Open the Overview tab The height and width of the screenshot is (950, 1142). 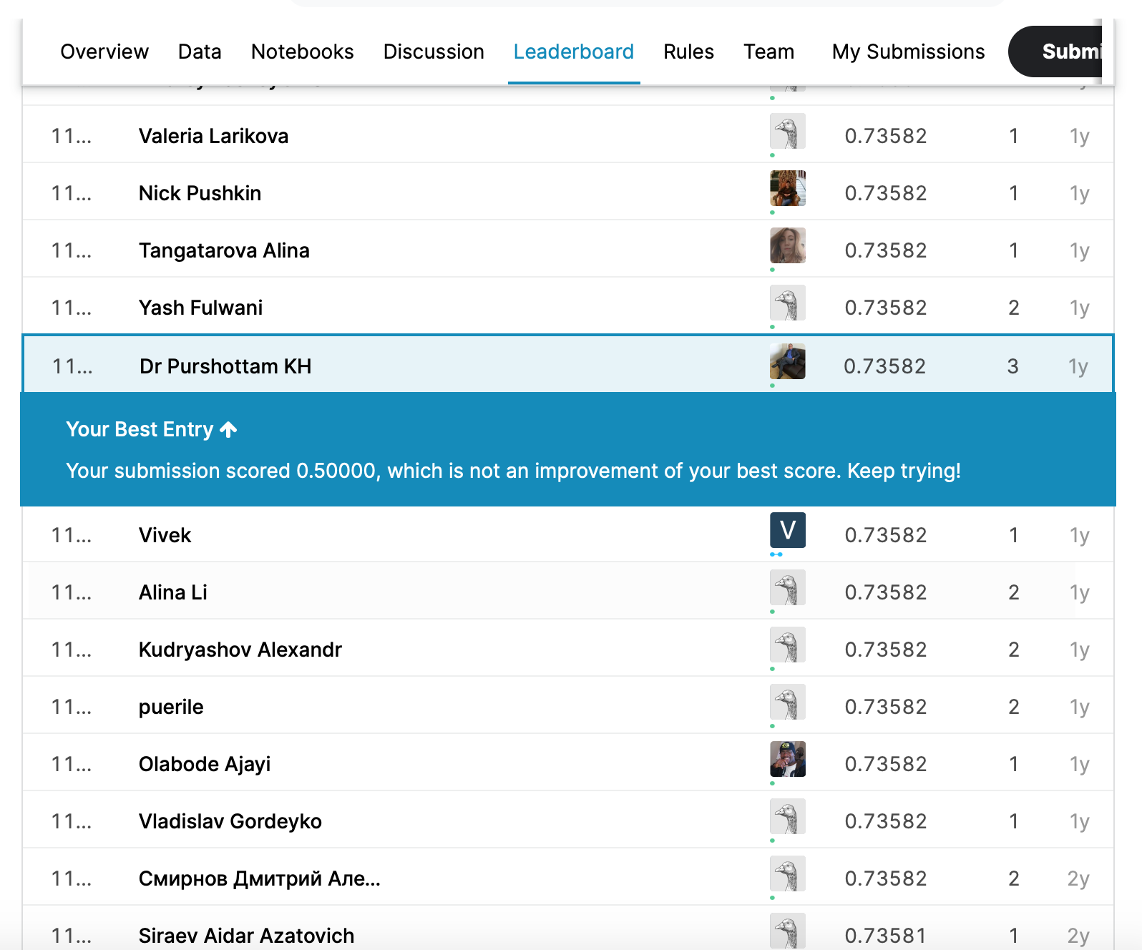tap(104, 52)
